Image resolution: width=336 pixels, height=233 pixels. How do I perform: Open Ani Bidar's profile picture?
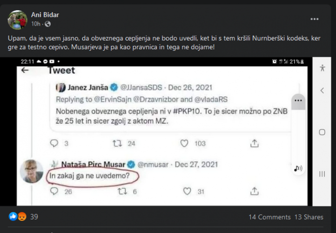click(18, 20)
